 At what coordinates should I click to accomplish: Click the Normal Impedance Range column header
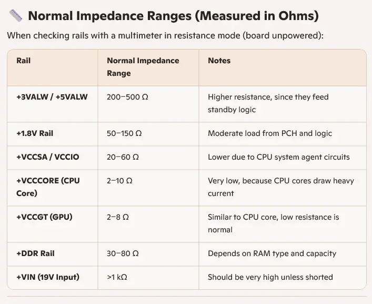[x=143, y=67]
